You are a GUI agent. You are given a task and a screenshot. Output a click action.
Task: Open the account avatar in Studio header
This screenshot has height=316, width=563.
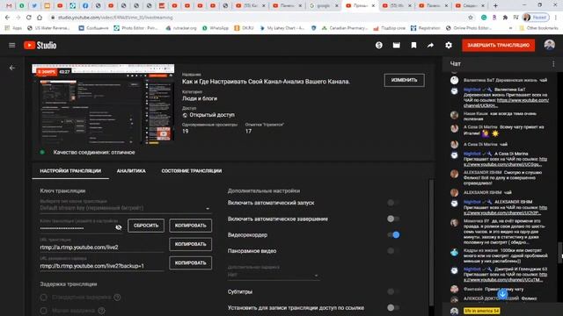(x=549, y=45)
